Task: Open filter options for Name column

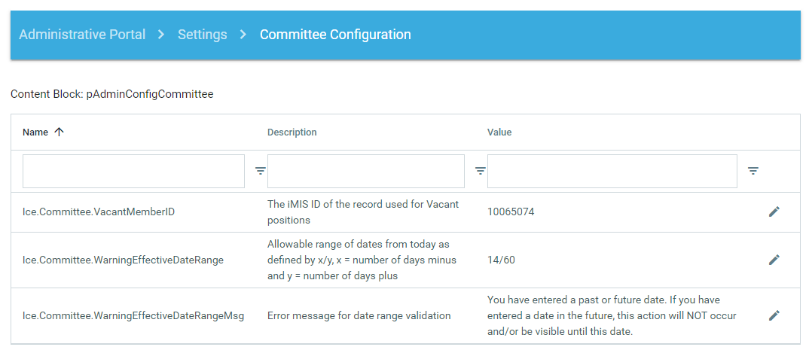Action: (260, 171)
